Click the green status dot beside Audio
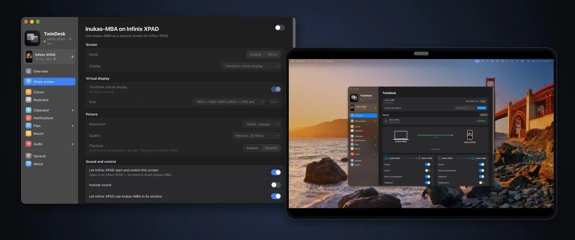The image size is (575, 240). click(73, 144)
